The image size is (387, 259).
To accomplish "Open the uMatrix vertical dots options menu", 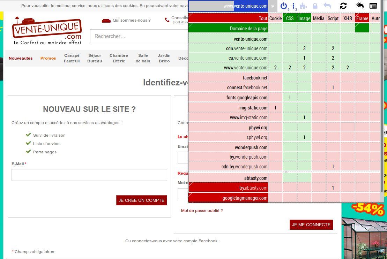I will (x=293, y=6).
